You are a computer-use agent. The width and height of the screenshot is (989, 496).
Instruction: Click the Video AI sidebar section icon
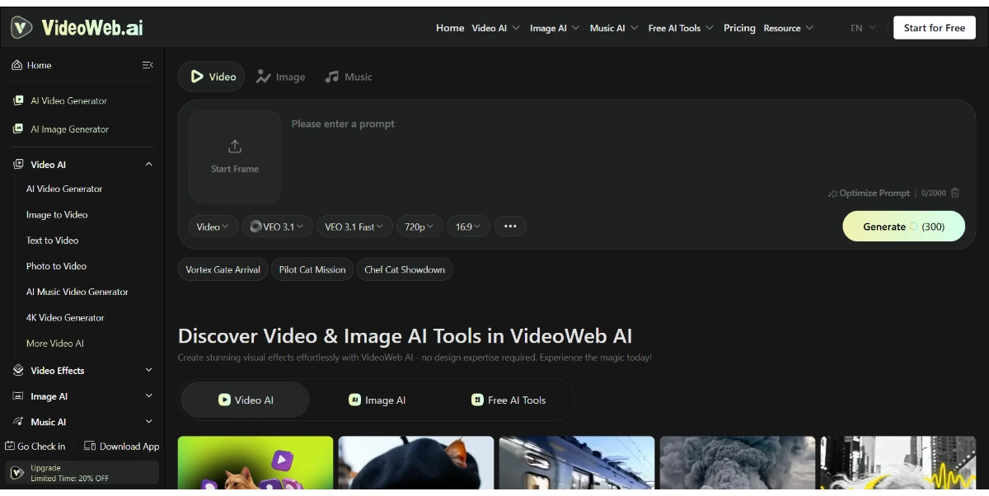point(18,165)
